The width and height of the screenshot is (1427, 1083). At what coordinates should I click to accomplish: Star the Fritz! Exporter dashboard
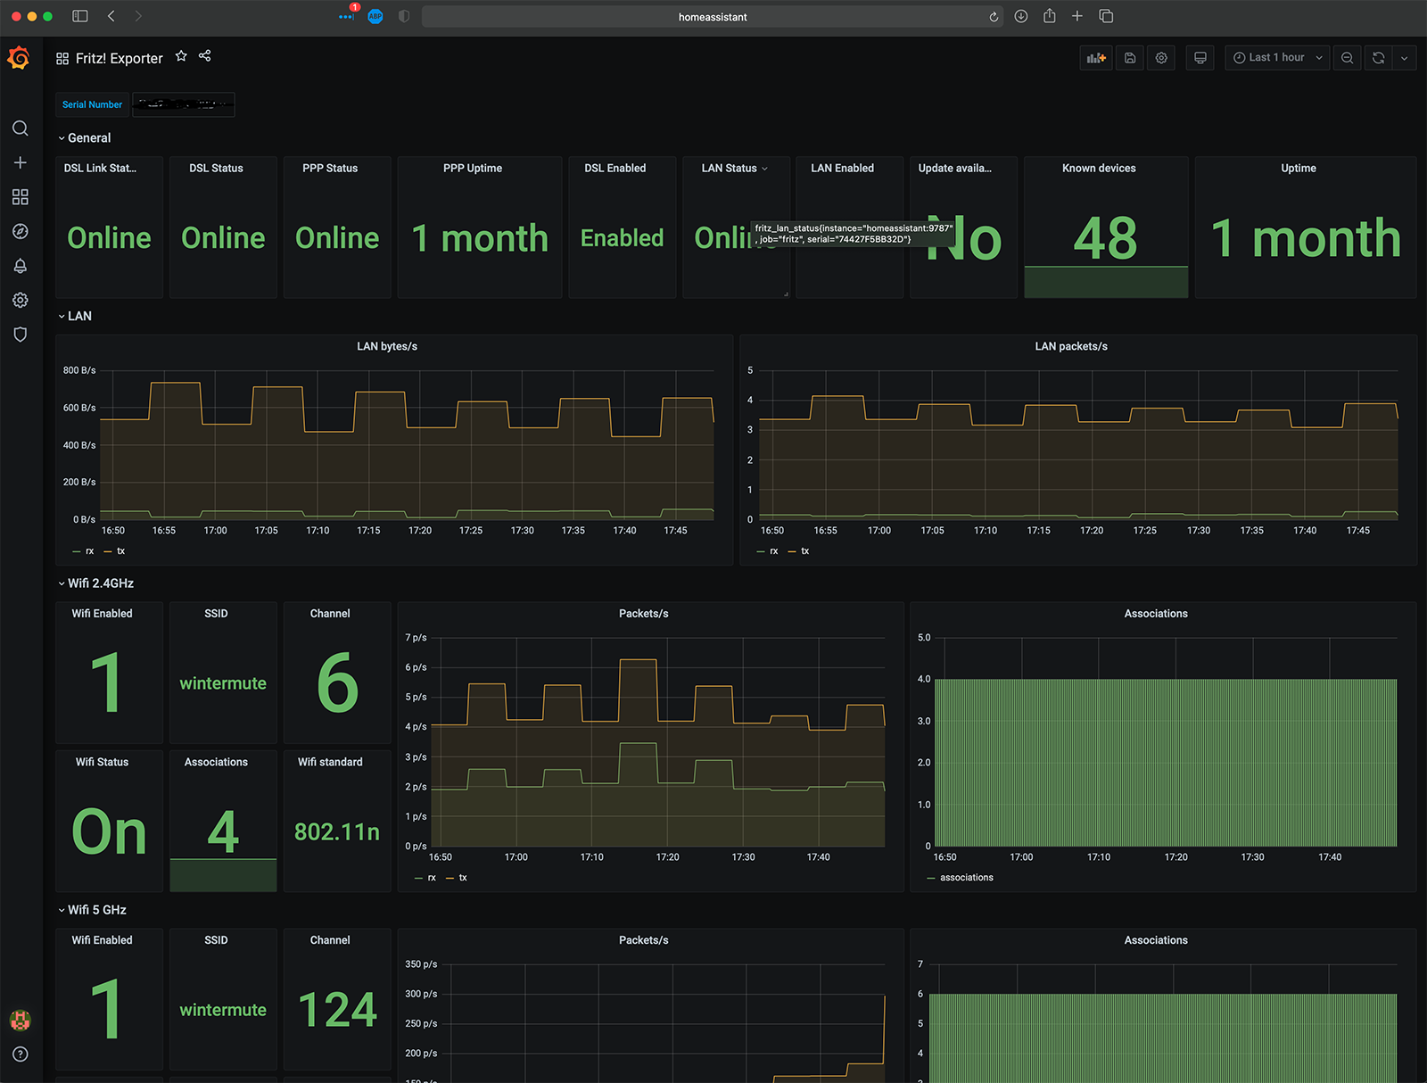(181, 56)
